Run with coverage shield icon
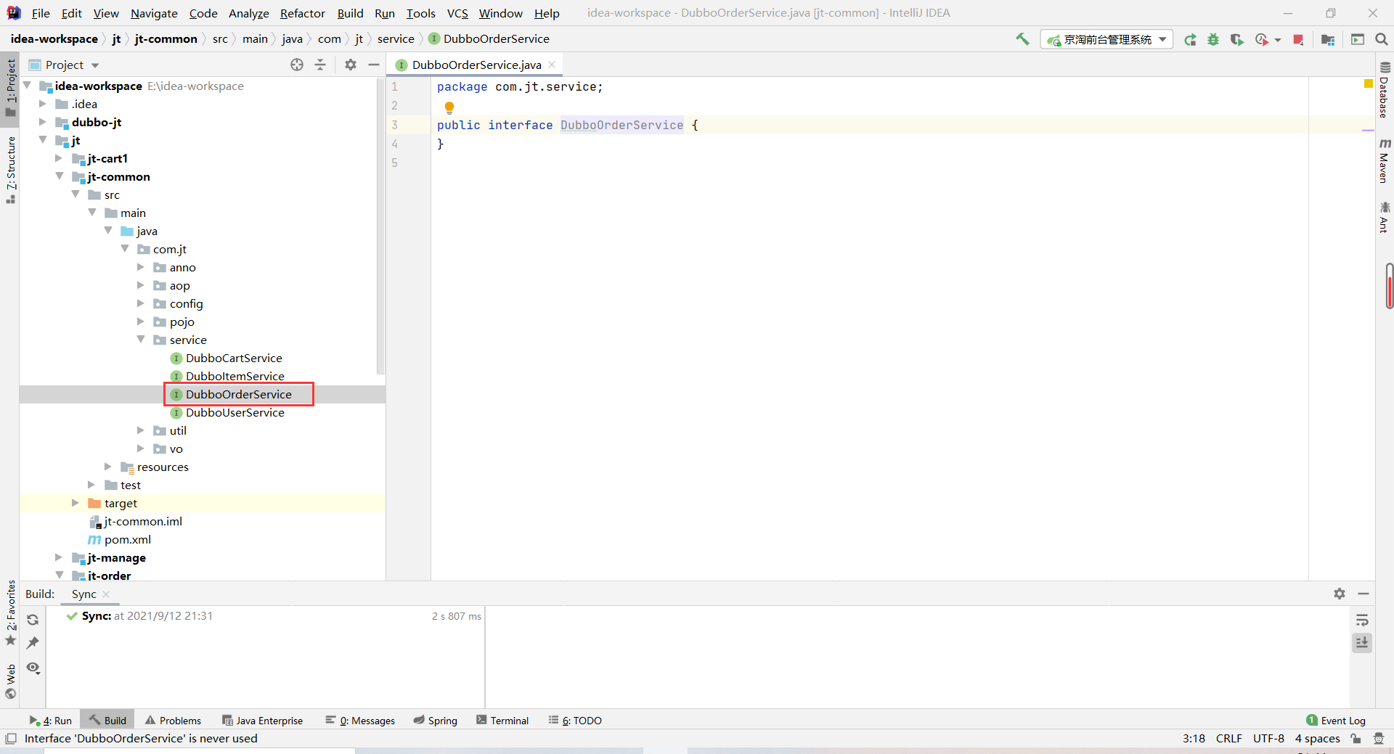Viewport: 1394px width, 754px height. [x=1236, y=40]
